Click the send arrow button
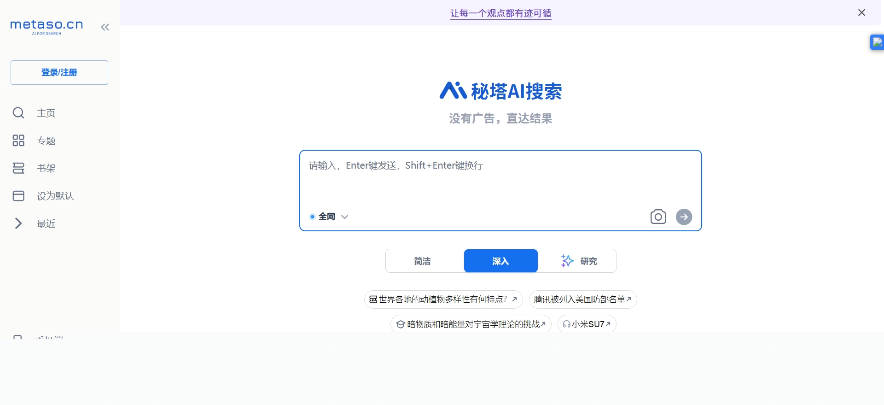Viewport: 884px width, 405px height. (x=684, y=217)
